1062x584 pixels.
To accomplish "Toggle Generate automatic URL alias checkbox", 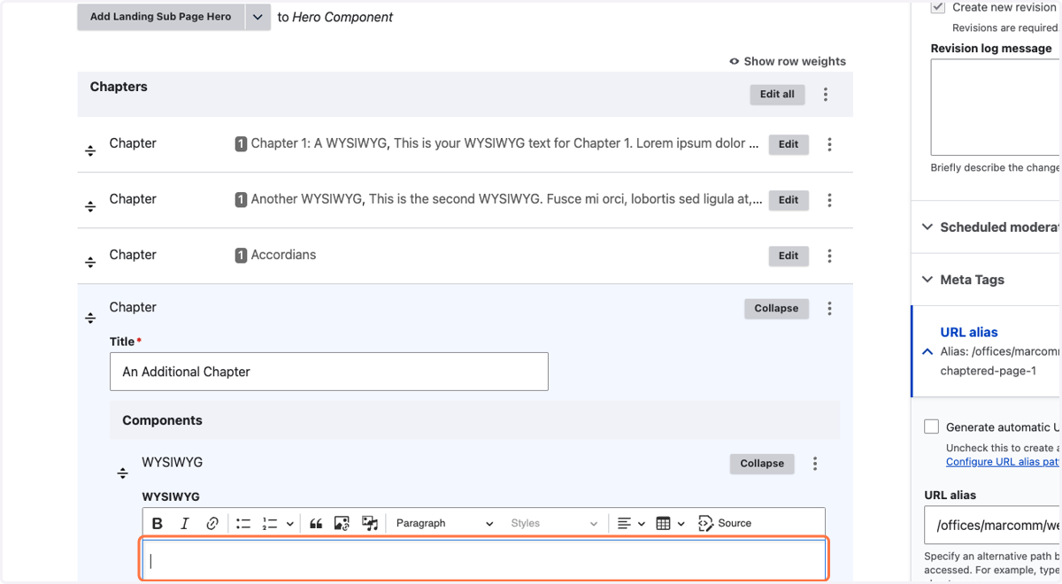I will coord(931,426).
